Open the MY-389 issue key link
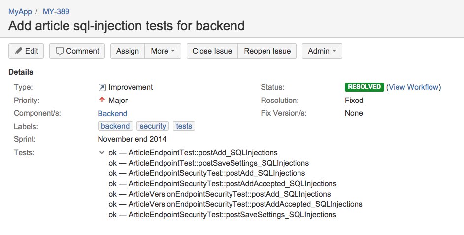Screen dimensions: 464x235 pyautogui.click(x=56, y=11)
